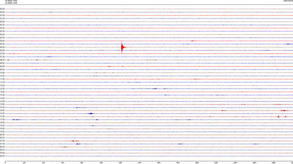Select the 13:30 time label

[x=2, y=95]
